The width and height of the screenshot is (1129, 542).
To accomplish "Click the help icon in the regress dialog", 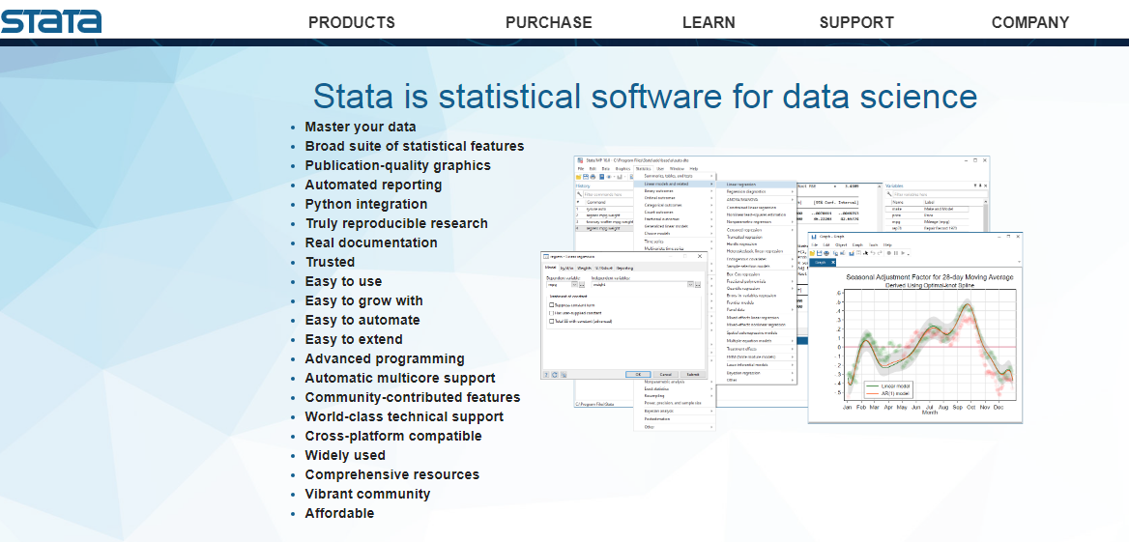I will click(x=546, y=374).
